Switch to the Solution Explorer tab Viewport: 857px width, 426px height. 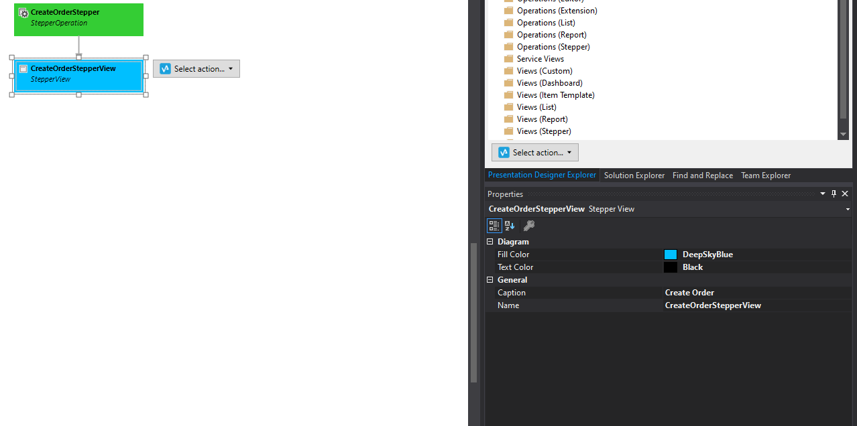tap(634, 175)
